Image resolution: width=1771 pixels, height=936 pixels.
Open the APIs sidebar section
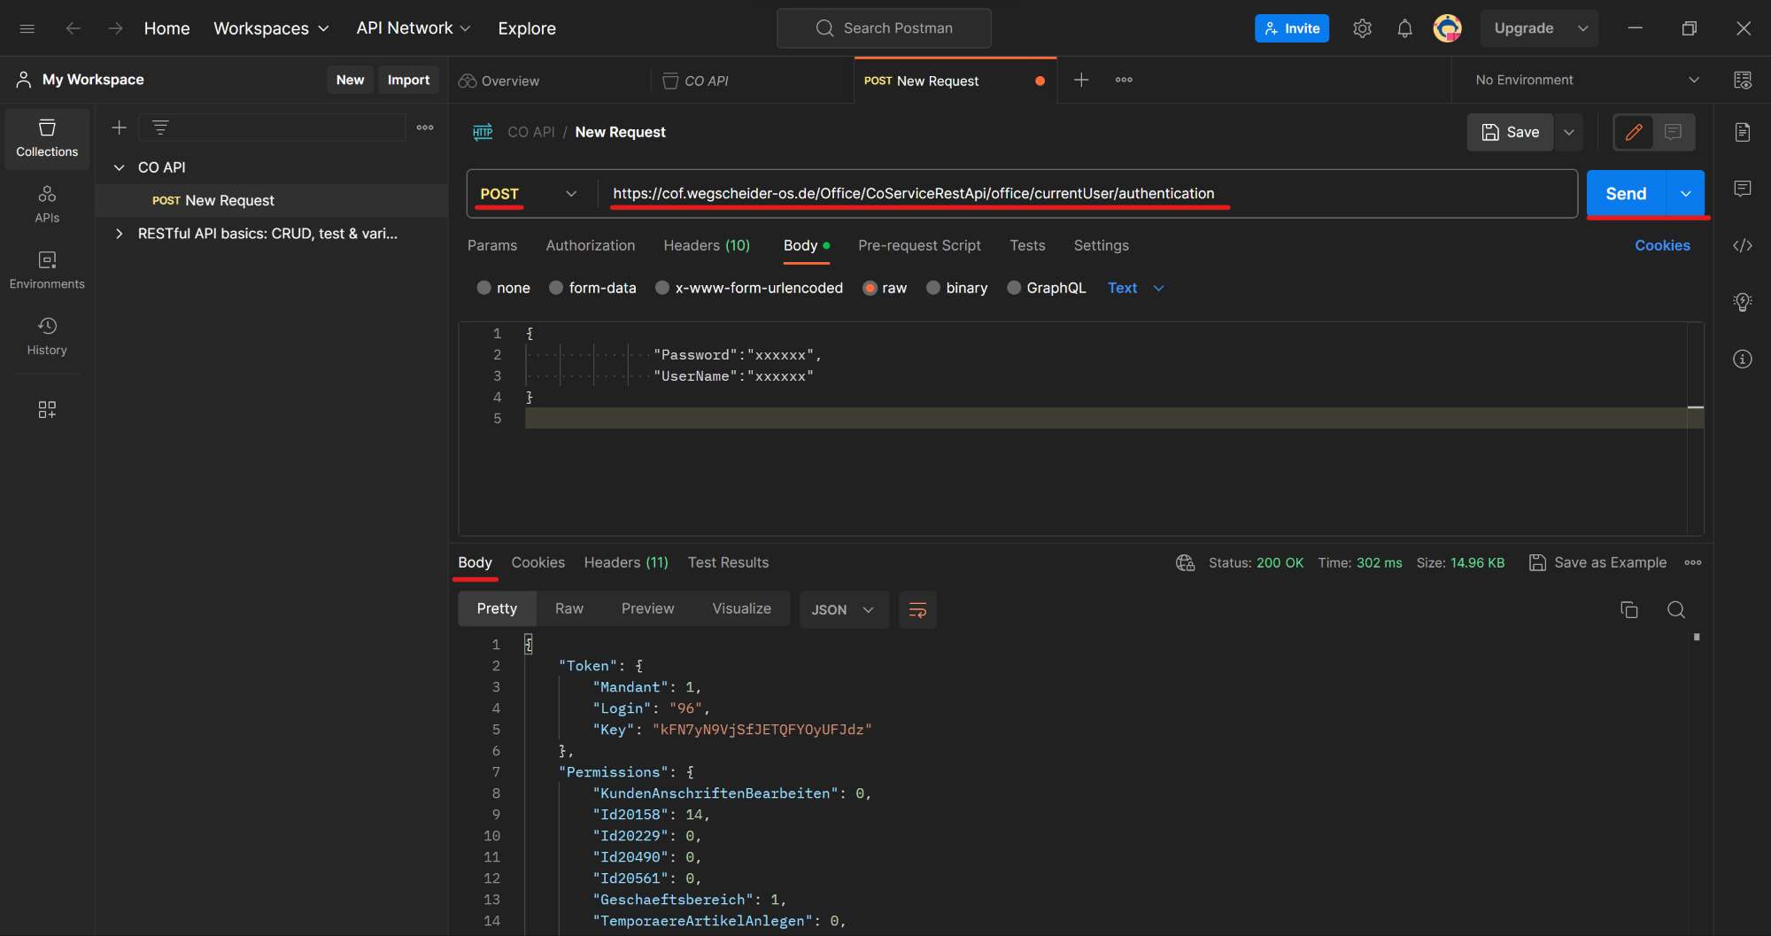47,204
